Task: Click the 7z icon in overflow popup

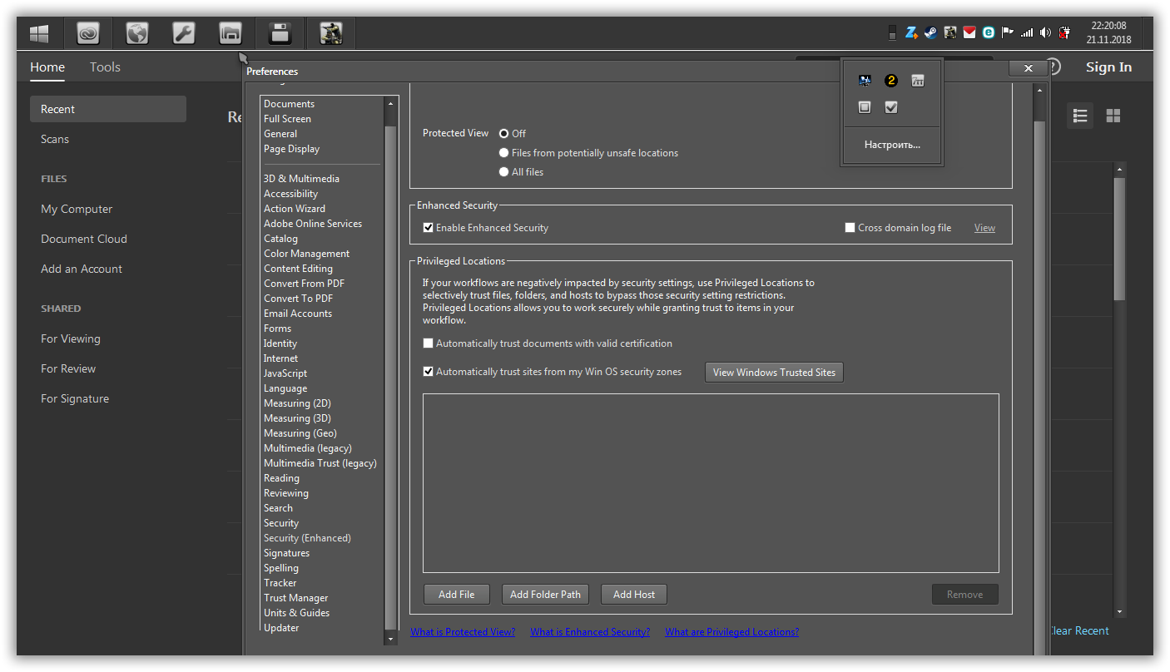Action: (918, 81)
